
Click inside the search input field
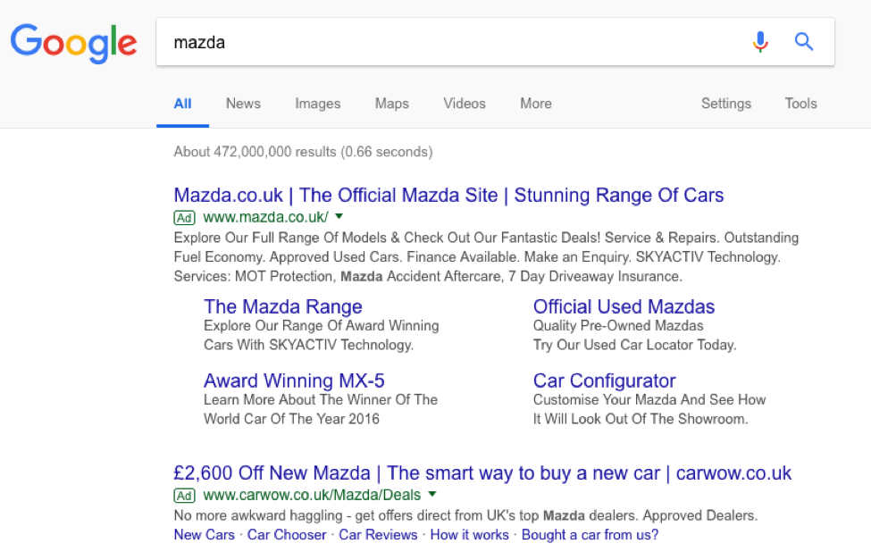coord(402,41)
